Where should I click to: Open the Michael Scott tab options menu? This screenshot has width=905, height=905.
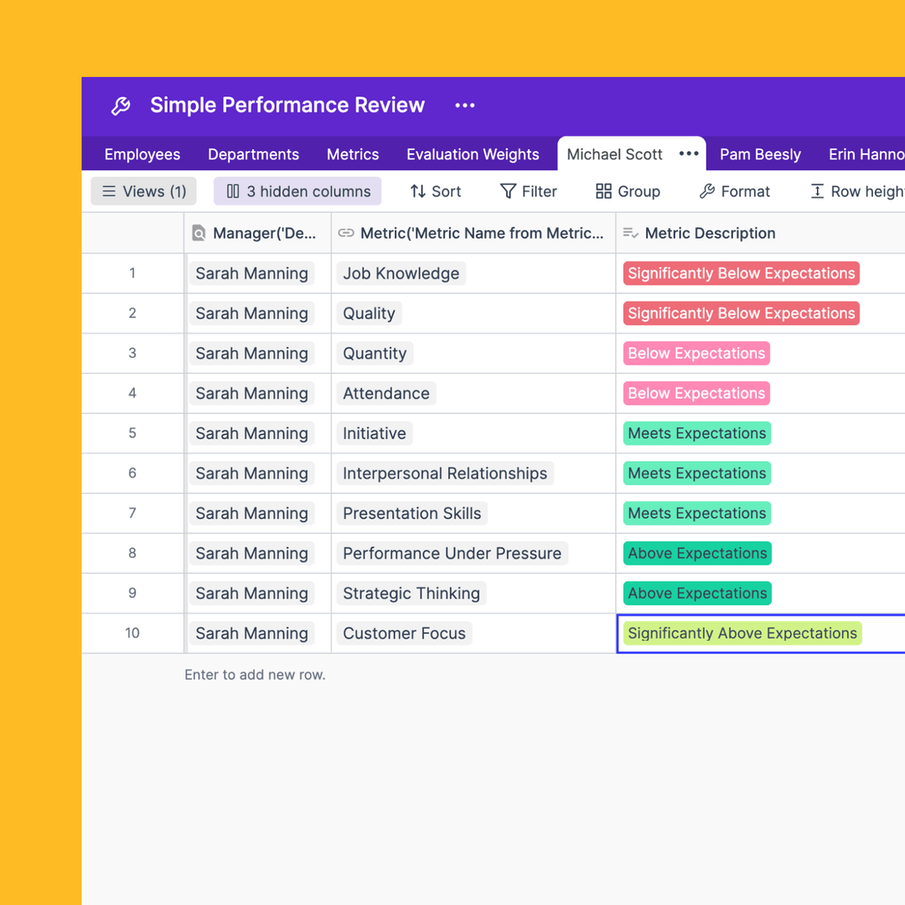pyautogui.click(x=689, y=153)
